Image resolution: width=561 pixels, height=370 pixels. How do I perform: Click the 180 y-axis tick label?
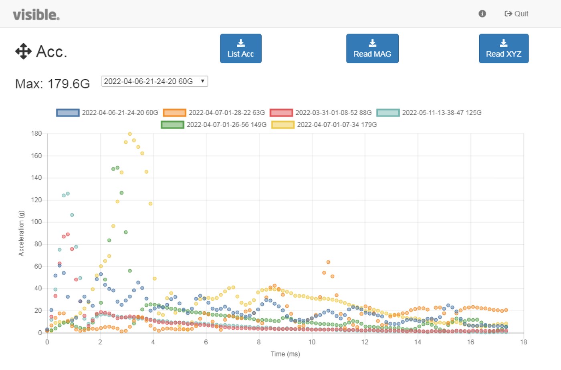click(36, 134)
